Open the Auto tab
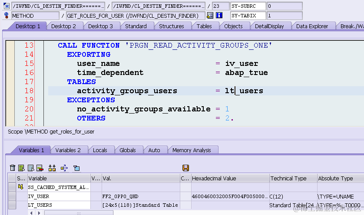This screenshot has width=364, height=215. click(154, 150)
